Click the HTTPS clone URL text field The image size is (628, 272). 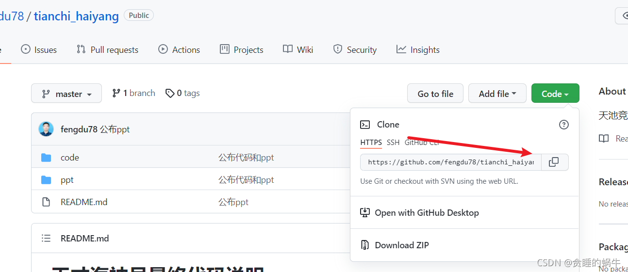[451, 162]
